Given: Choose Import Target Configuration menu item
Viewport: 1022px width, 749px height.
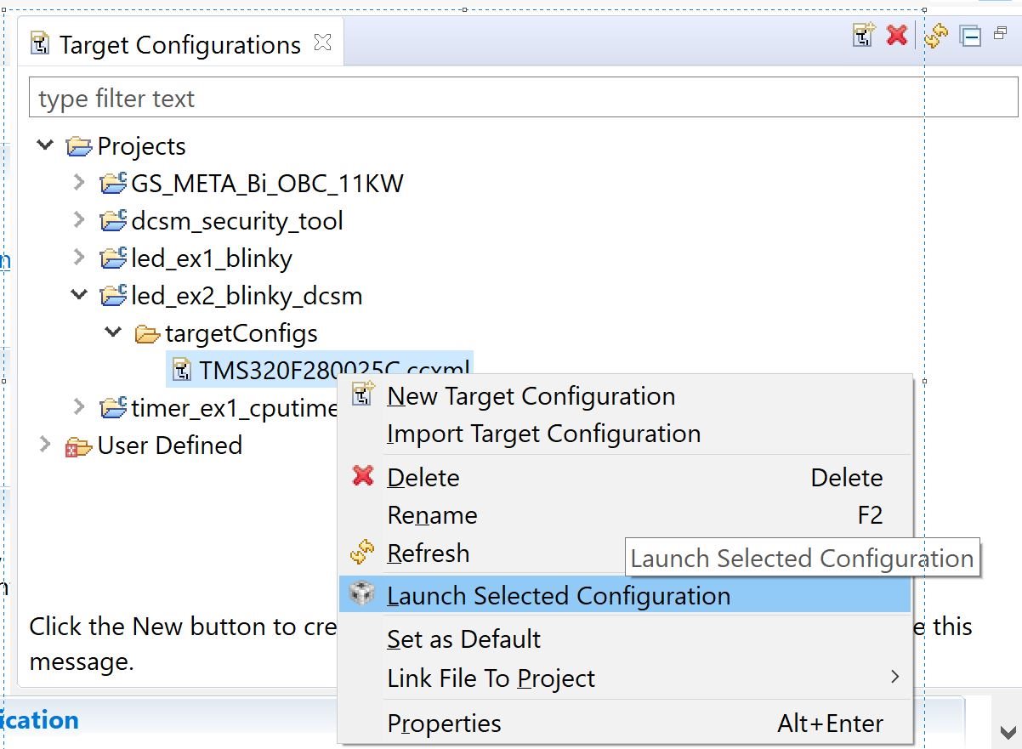Looking at the screenshot, I should pyautogui.click(x=543, y=434).
